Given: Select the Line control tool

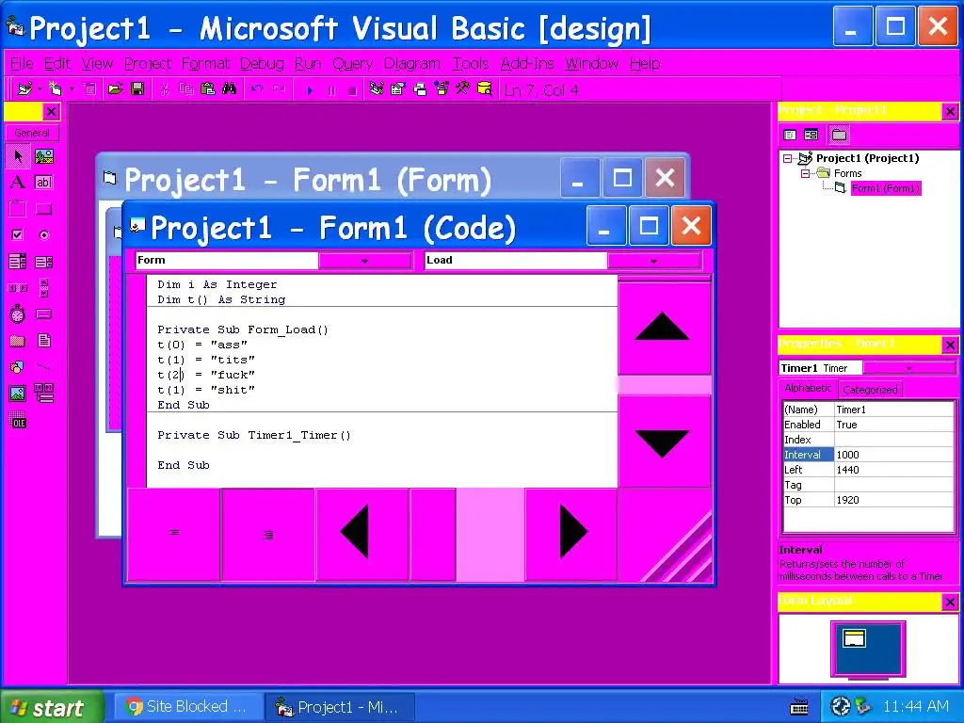Looking at the screenshot, I should pyautogui.click(x=43, y=367).
